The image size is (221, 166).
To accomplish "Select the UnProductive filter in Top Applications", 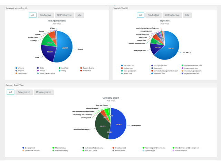I will coord(64,15).
